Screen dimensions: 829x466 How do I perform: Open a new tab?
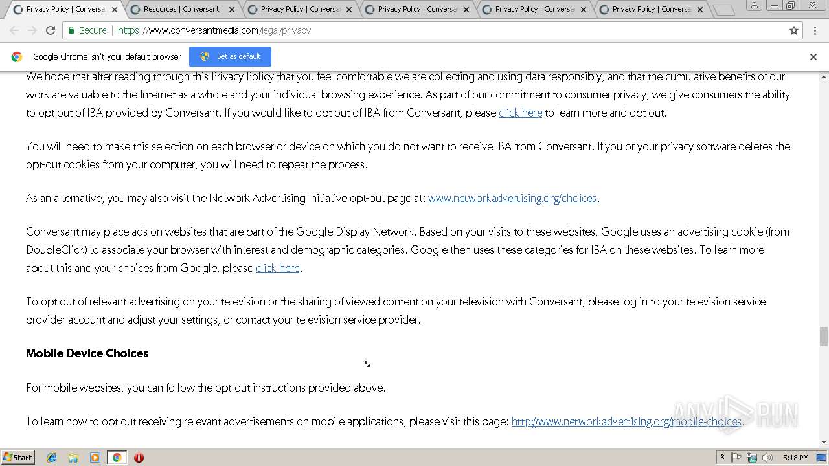point(724,10)
